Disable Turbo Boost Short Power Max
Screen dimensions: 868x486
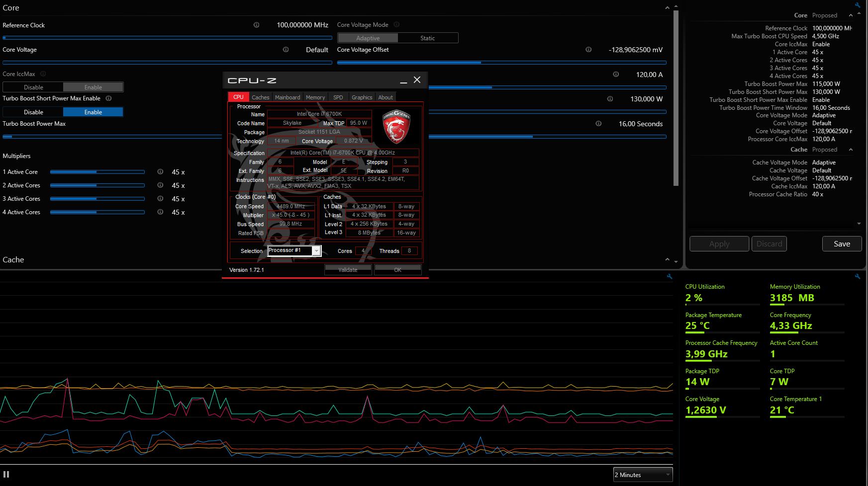[33, 112]
